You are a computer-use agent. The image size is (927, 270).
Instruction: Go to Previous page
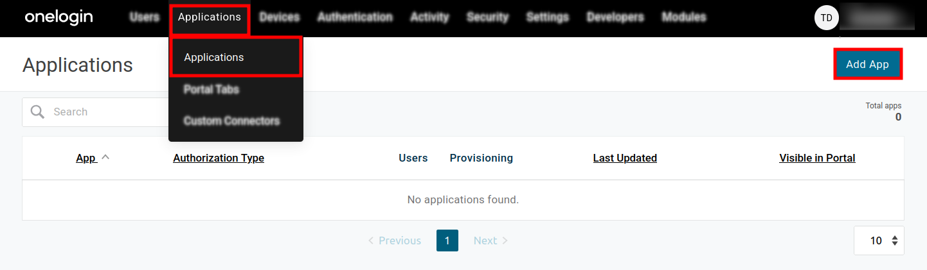(x=394, y=240)
